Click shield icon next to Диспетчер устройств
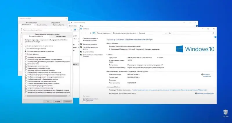The height and width of the screenshot is (123, 232). [81, 44]
